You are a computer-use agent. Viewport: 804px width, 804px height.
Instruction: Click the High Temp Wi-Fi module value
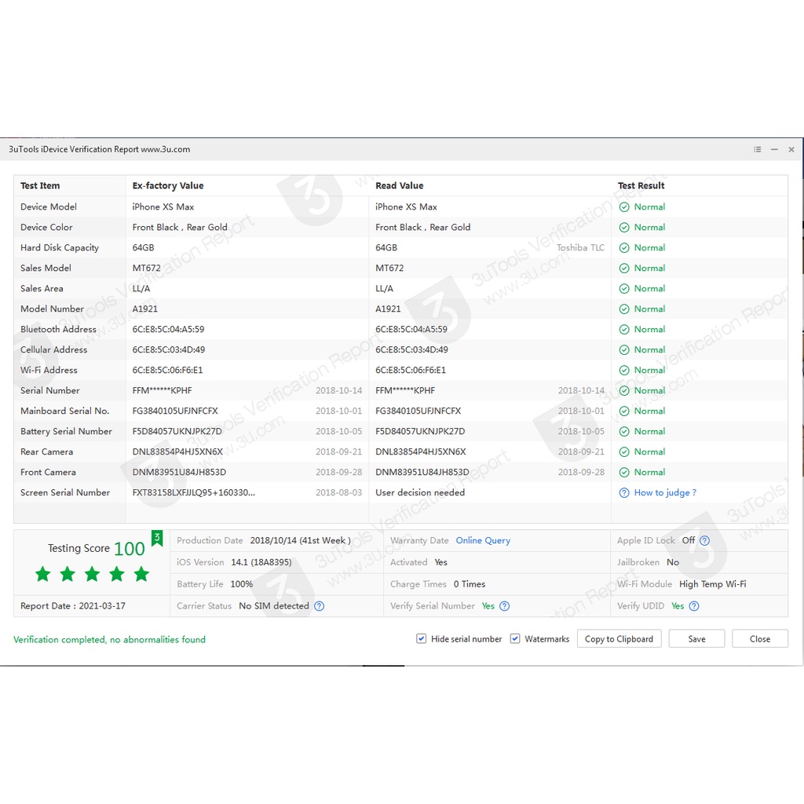[712, 584]
